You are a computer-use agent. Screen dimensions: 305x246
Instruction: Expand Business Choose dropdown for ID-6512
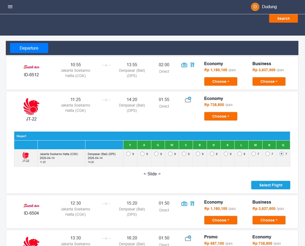[269, 82]
